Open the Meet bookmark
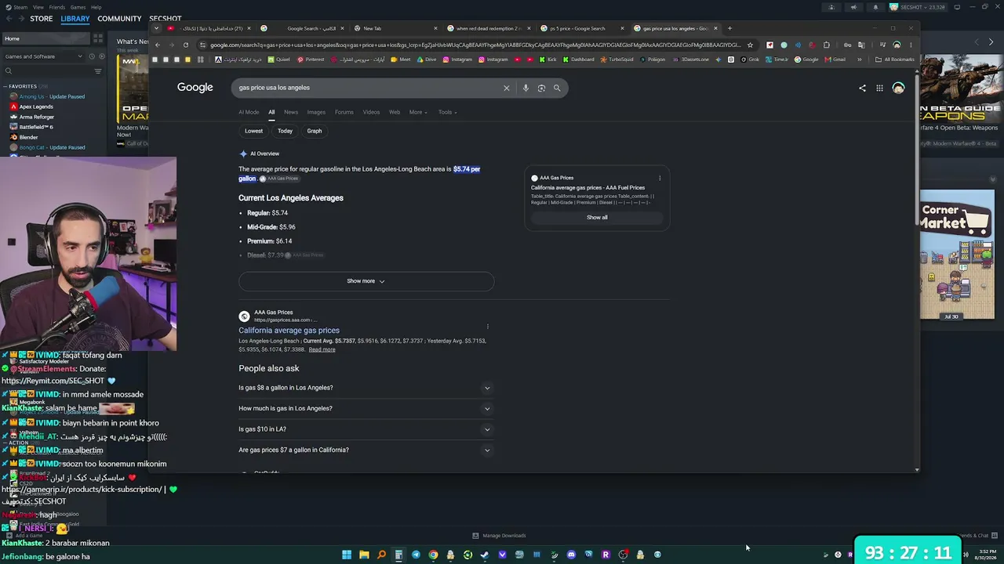 401,60
